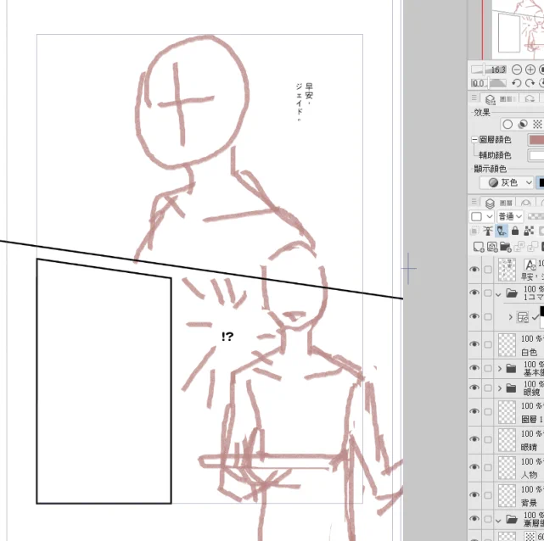This screenshot has width=544, height=541.
Task: Check the selection box beside 白色 layer
Action: pos(488,344)
